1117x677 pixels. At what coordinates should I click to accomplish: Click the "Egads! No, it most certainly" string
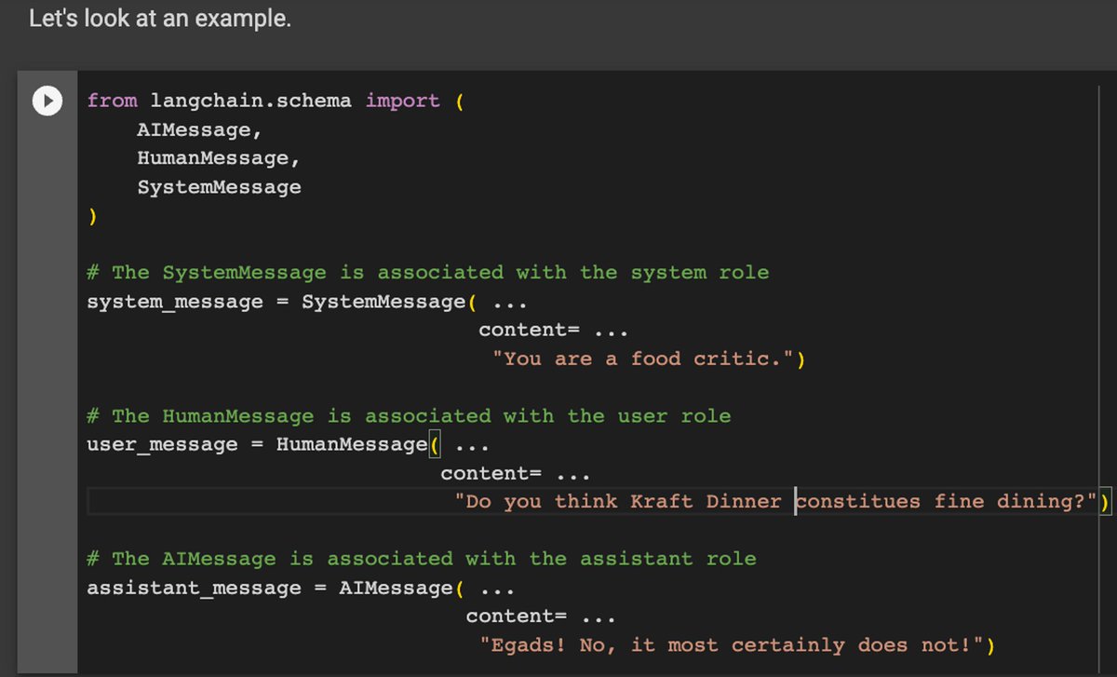733,645
